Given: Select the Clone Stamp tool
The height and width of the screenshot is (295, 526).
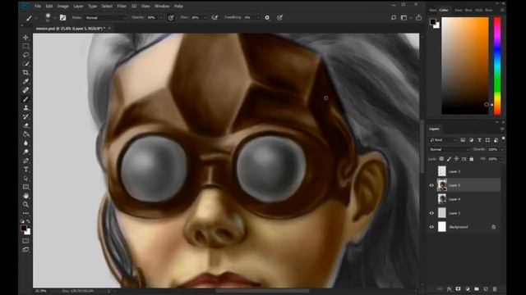Looking at the screenshot, I should tap(25, 107).
